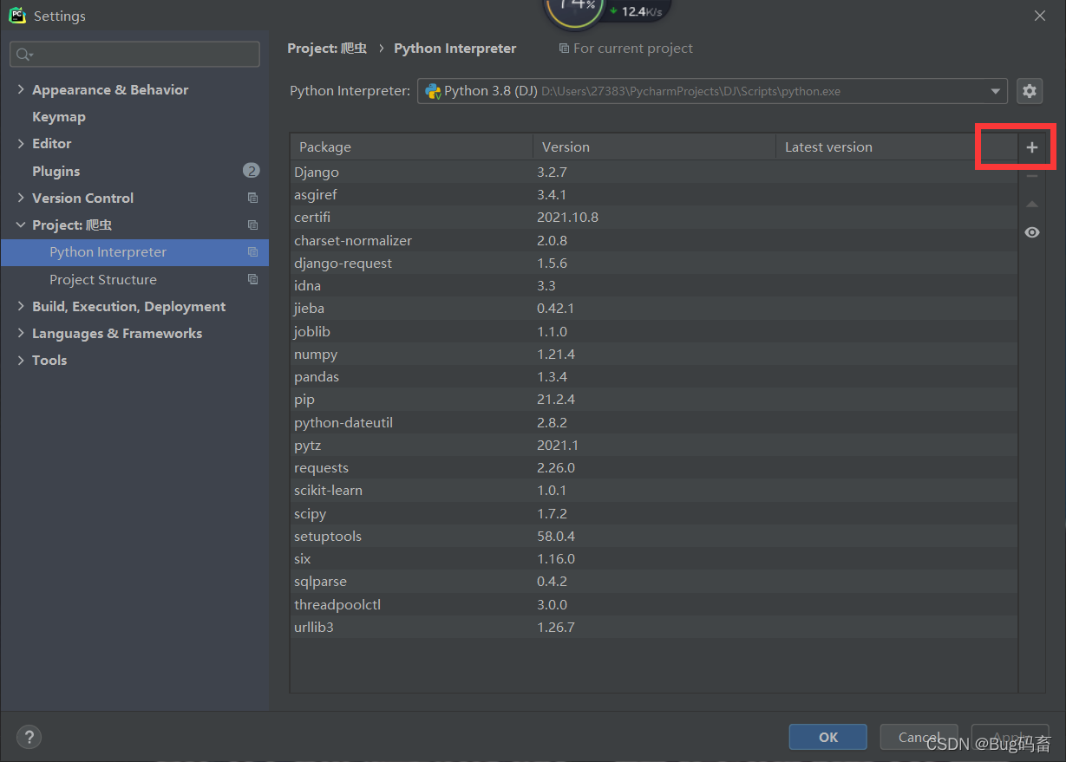1066x762 pixels.
Task: Select the scipy package row
Action: coord(654,514)
